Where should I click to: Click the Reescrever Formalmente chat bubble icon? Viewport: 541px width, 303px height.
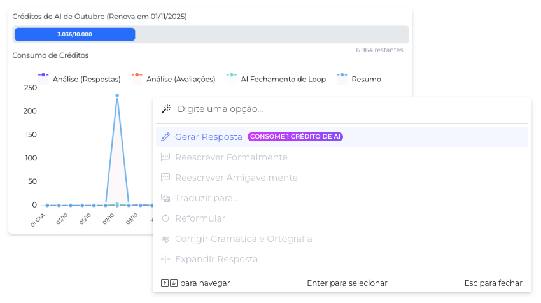click(165, 157)
